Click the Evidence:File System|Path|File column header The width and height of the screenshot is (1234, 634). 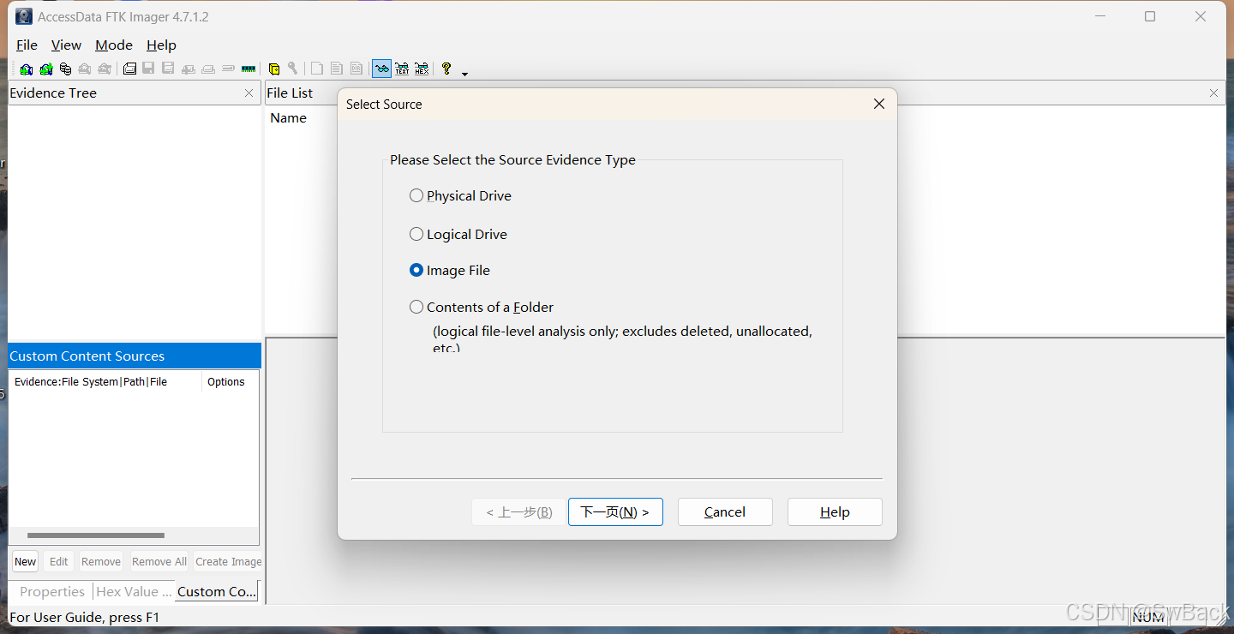(x=105, y=382)
